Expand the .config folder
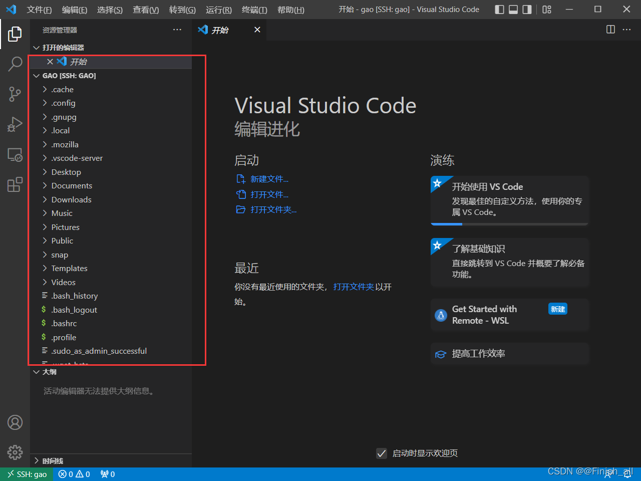The width and height of the screenshot is (641, 481). tap(110, 103)
